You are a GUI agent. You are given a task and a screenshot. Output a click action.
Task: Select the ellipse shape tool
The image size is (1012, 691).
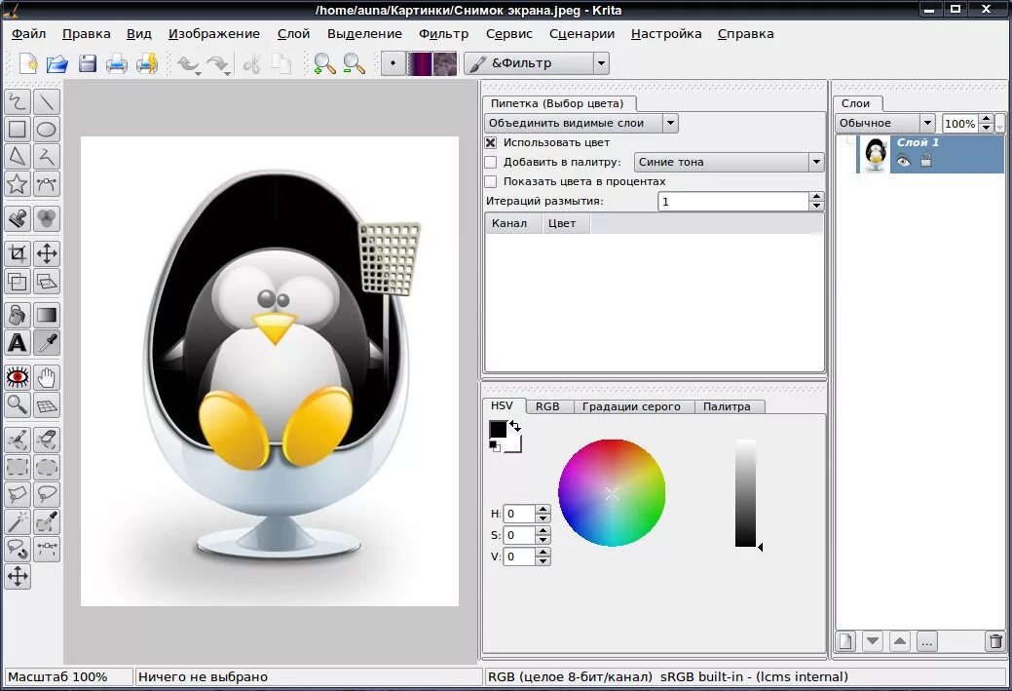(x=47, y=130)
